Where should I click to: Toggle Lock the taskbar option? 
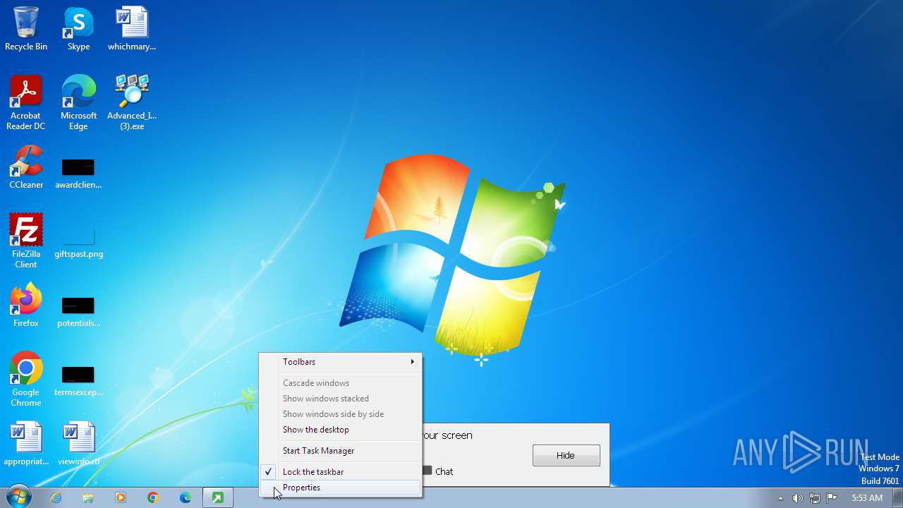[341, 472]
